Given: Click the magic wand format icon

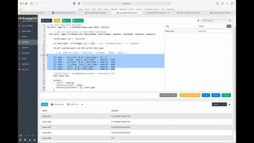Looking at the screenshot, I should (x=198, y=21).
